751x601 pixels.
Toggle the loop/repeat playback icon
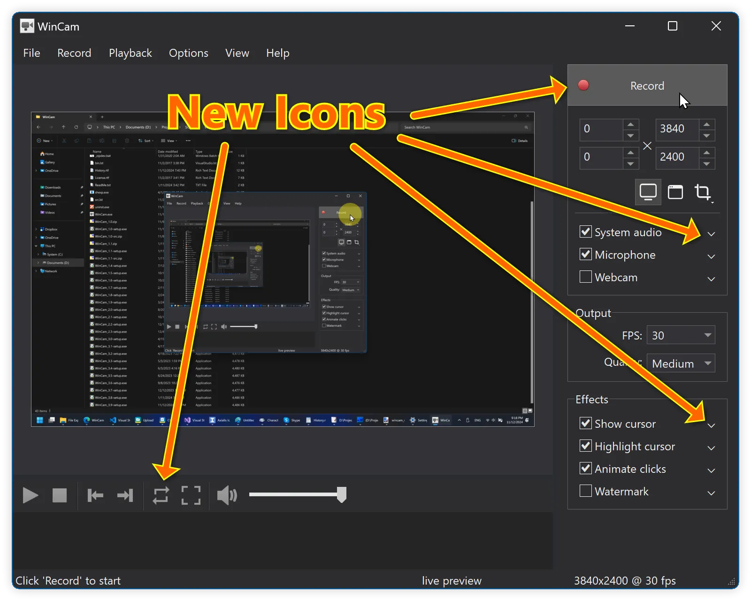[x=161, y=495]
